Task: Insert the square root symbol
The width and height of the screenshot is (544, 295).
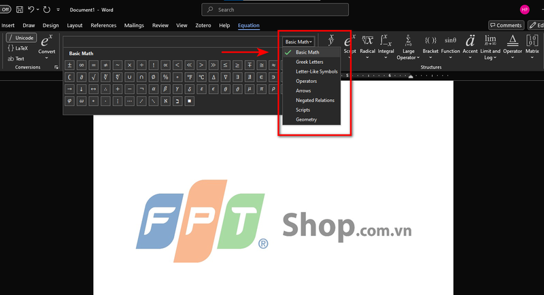Action: (93, 77)
